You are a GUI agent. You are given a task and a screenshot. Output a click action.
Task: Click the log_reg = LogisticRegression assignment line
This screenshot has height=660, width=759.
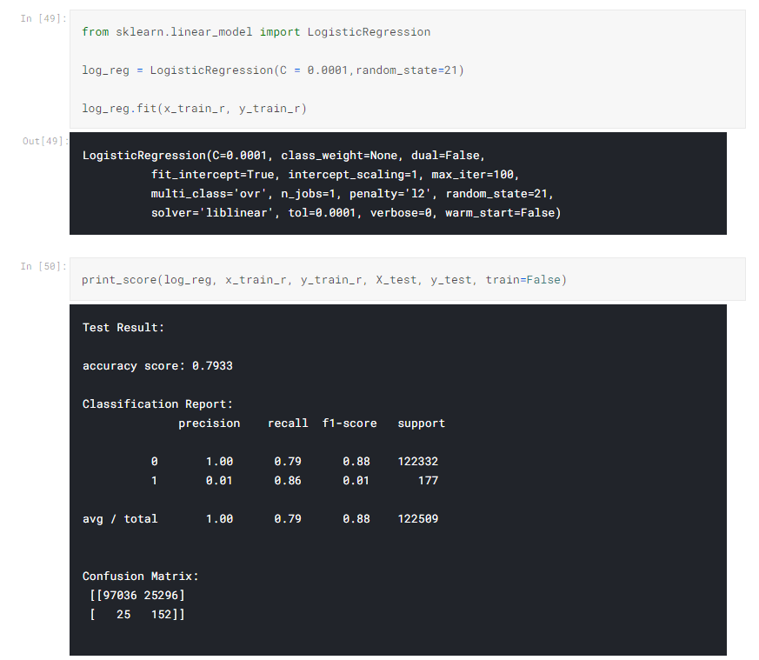273,70
